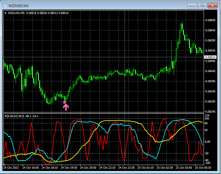Click the 24 Oct 19:30 time label
221x174 pixels.
69,168
